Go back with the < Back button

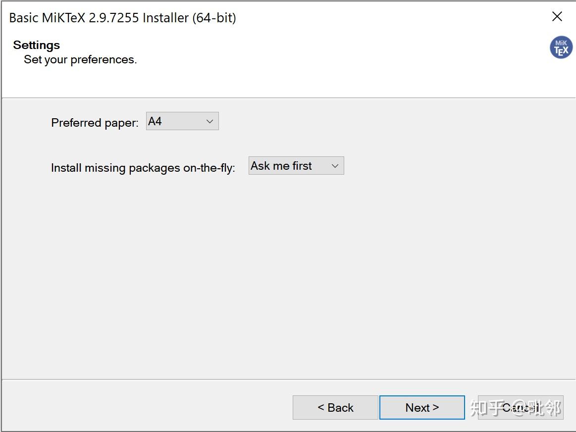tap(335, 408)
